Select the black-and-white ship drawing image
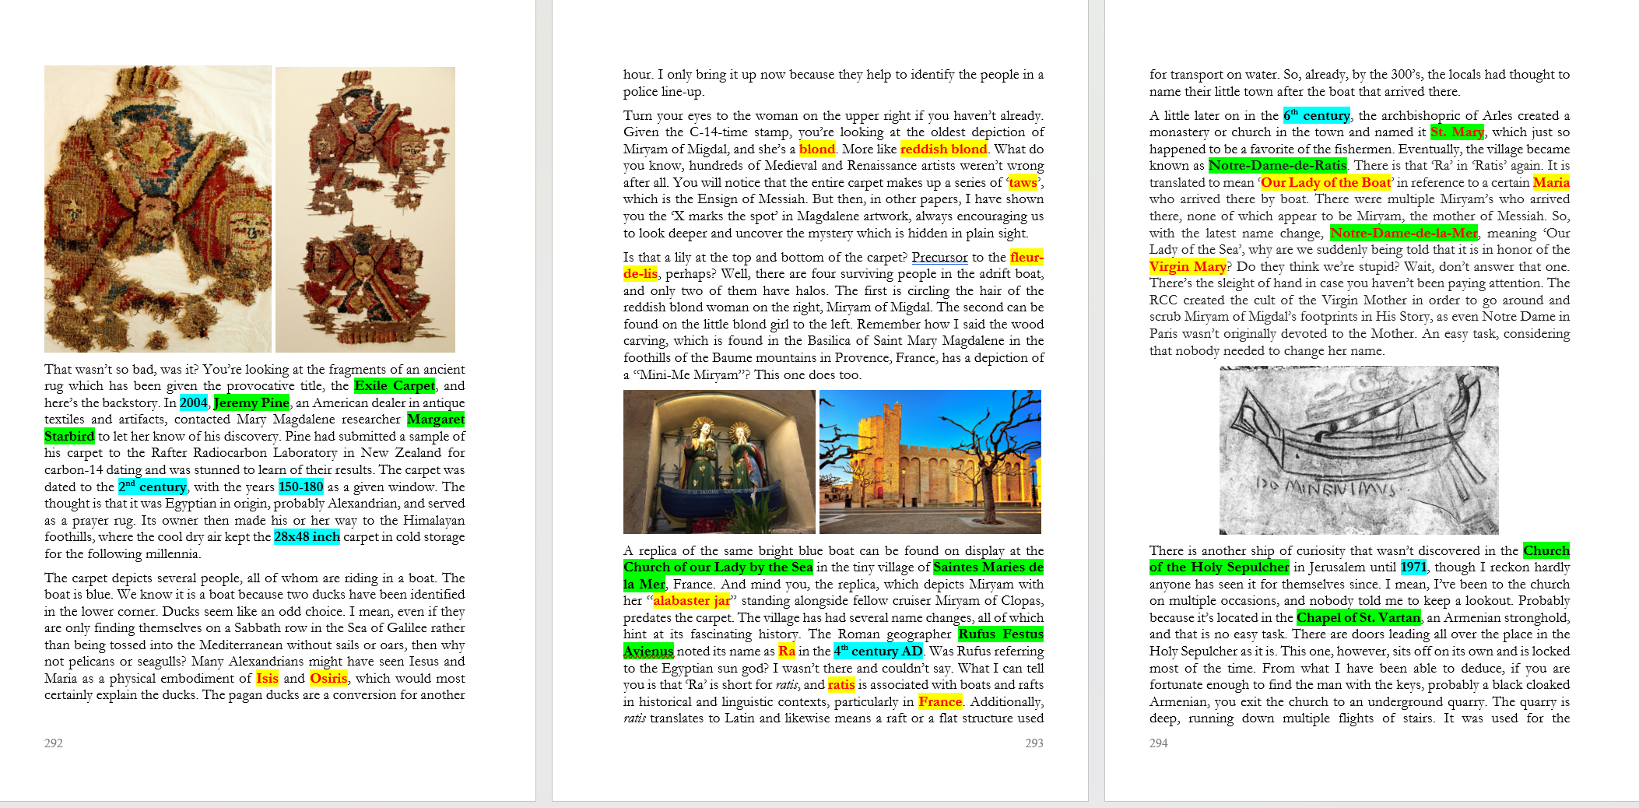Viewport: 1639px width, 808px height. point(1359,450)
